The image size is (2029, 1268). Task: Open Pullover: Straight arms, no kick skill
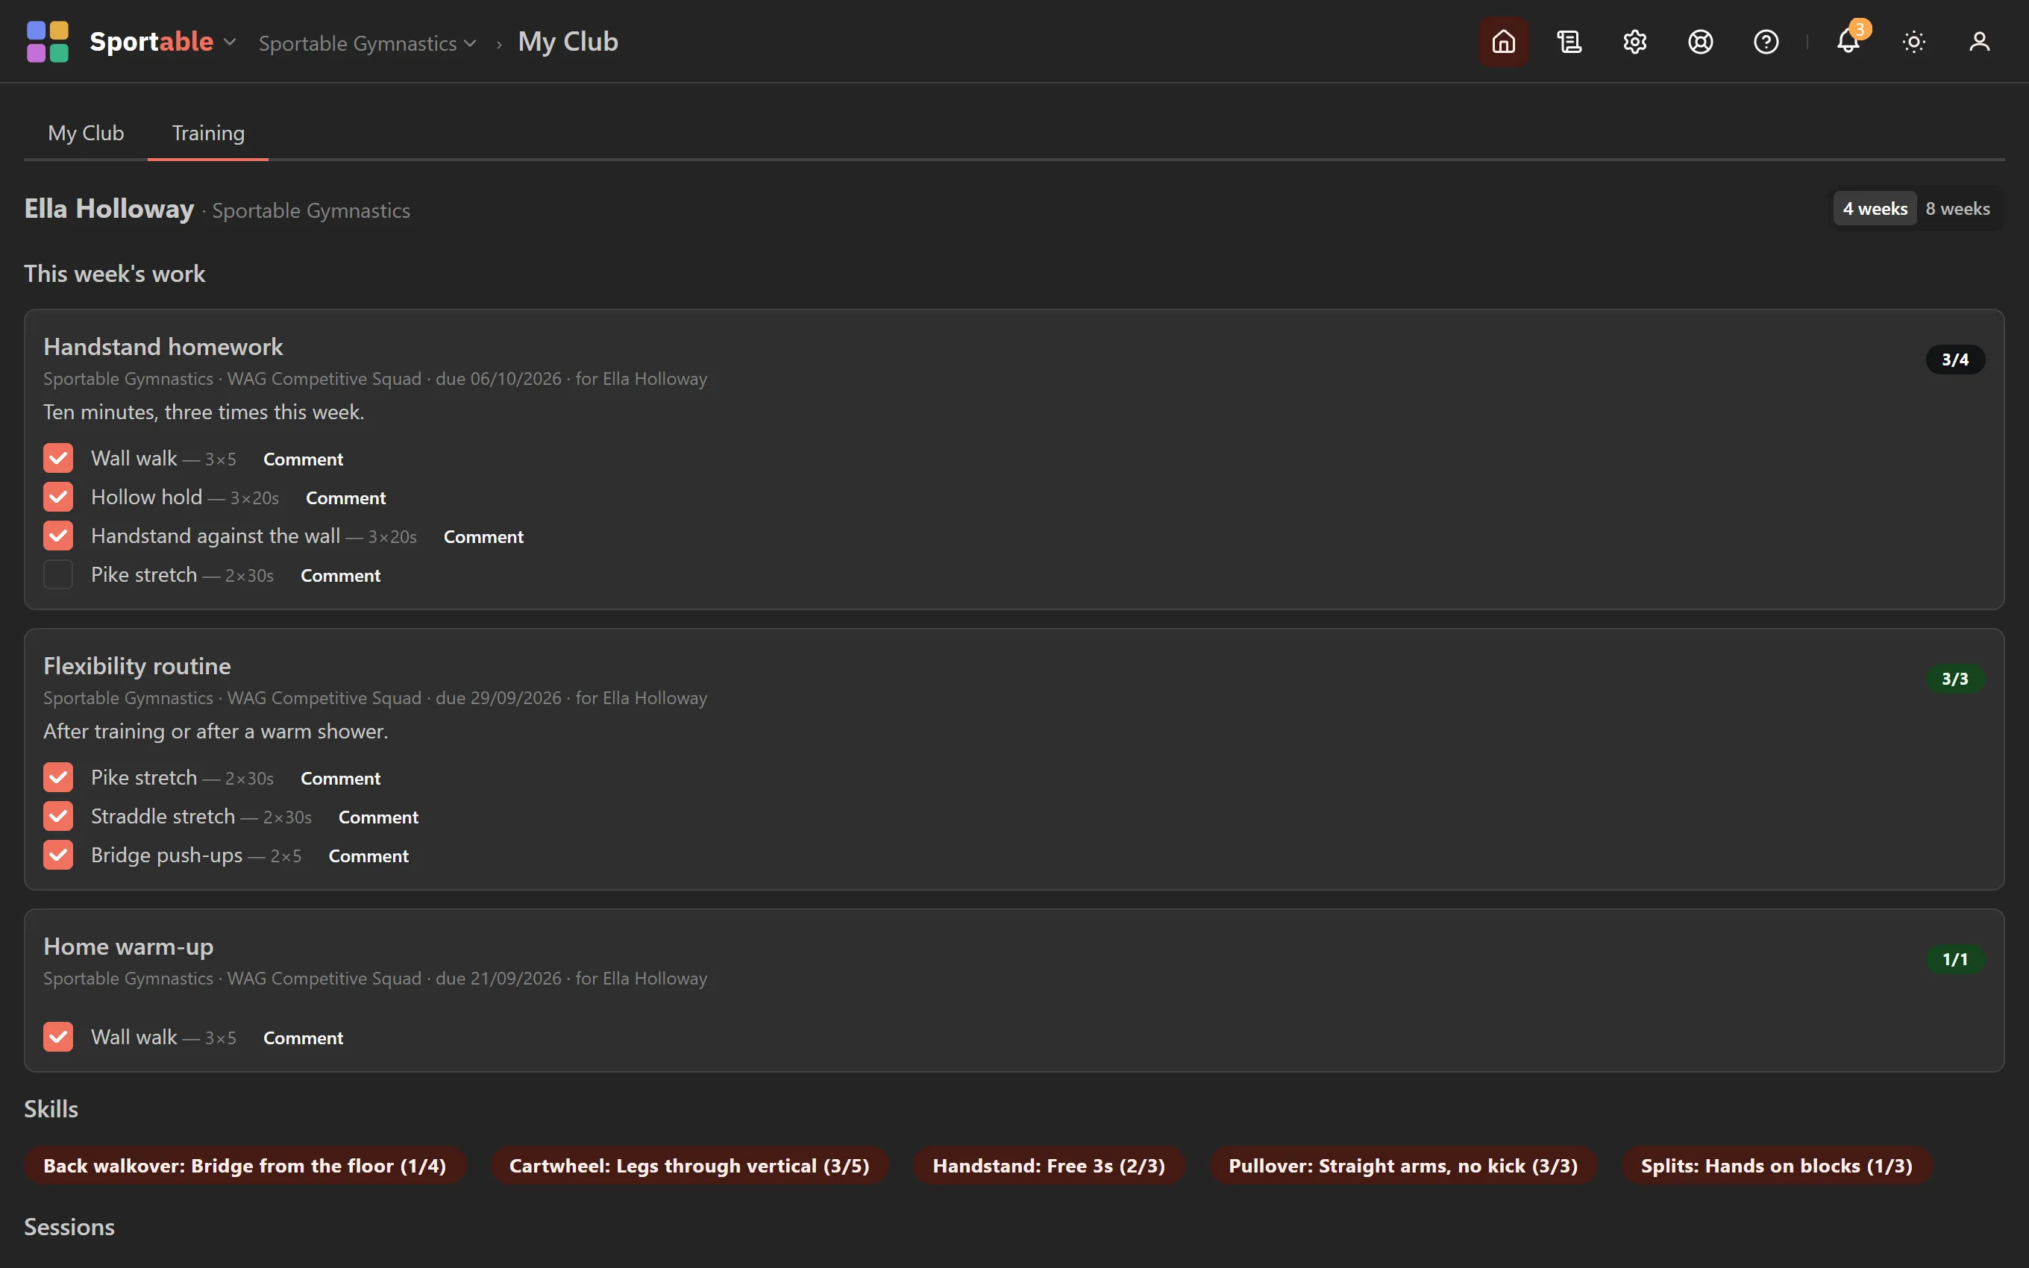click(x=1404, y=1165)
